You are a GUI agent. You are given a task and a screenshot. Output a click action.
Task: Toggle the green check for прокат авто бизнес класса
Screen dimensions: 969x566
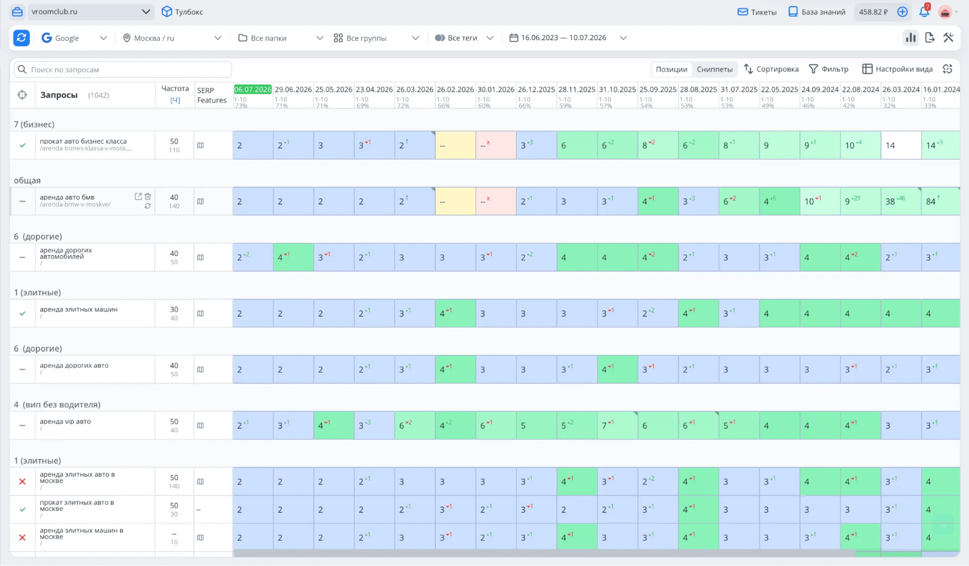pos(22,145)
